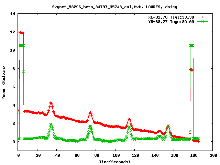The height and width of the screenshot is (165, 220).
Task: Click the red XL peak near 34 seconds
Action: coord(51,103)
